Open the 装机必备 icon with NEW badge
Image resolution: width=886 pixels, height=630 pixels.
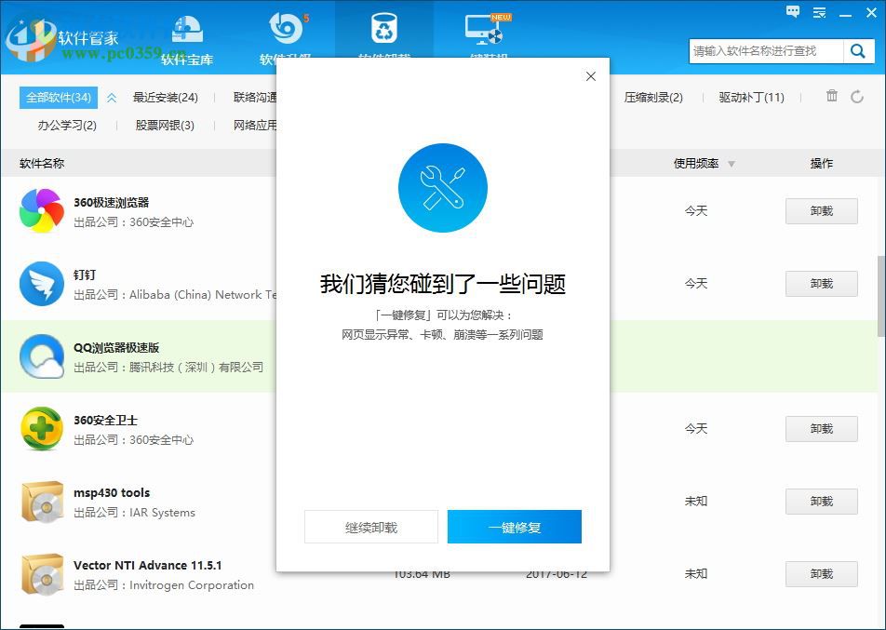(485, 31)
